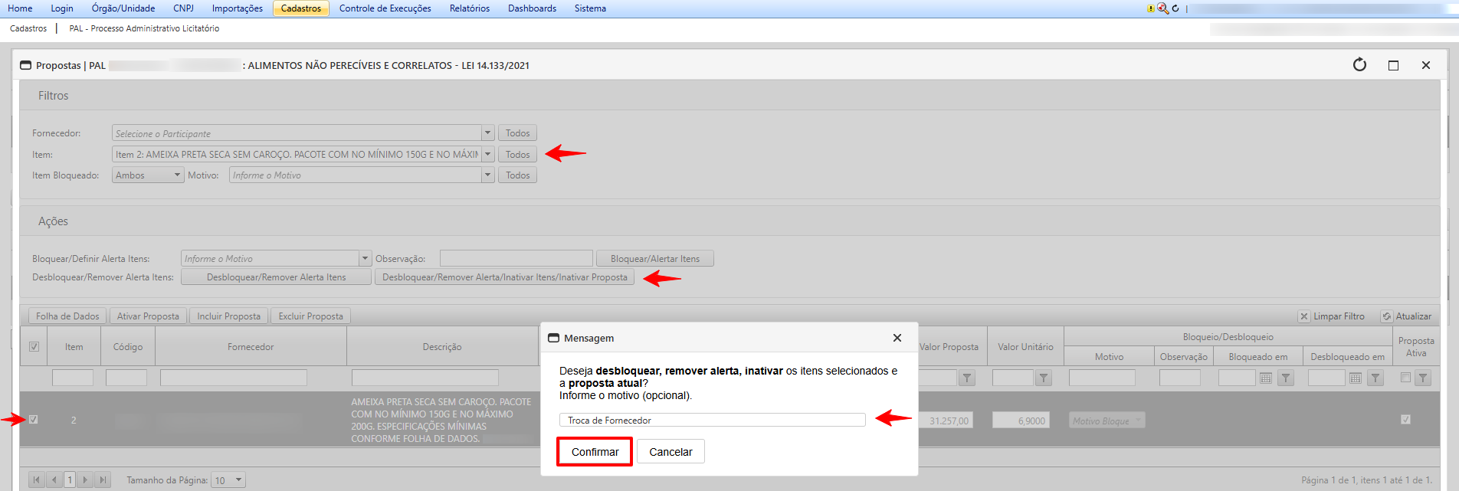1459x491 pixels.
Task: Open the Valor Unitário column filter icon
Action: point(1043,378)
